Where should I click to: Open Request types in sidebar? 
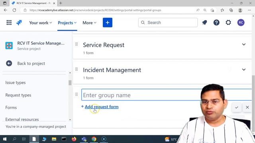coord(18,95)
